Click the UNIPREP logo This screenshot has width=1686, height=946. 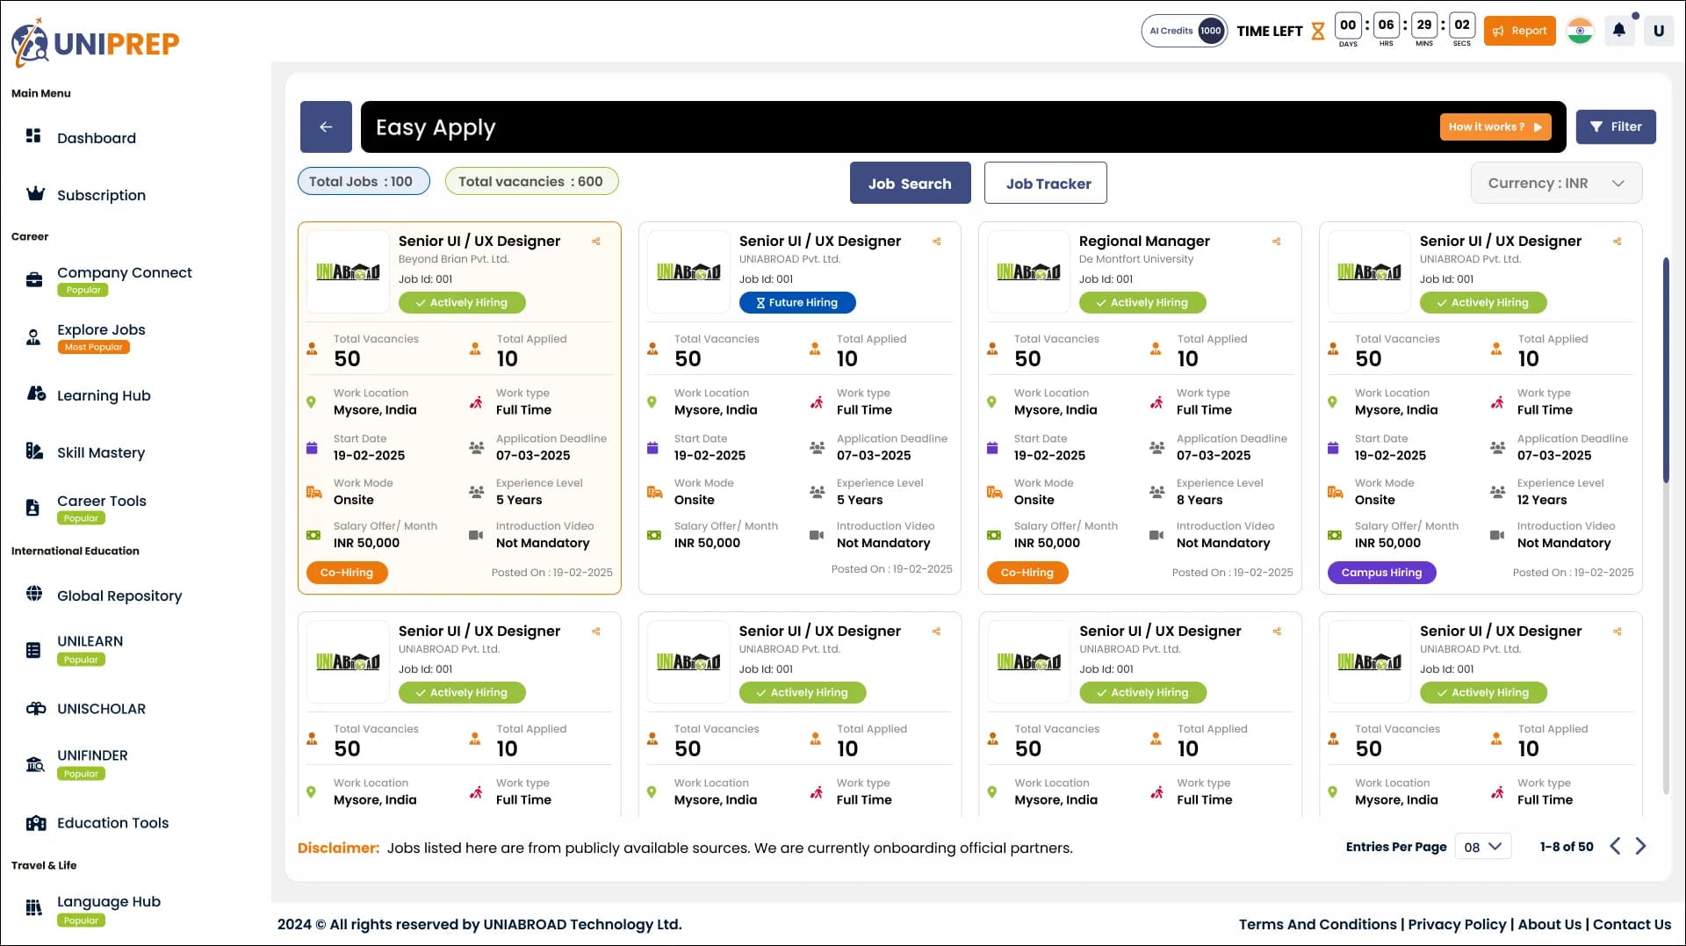[95, 42]
